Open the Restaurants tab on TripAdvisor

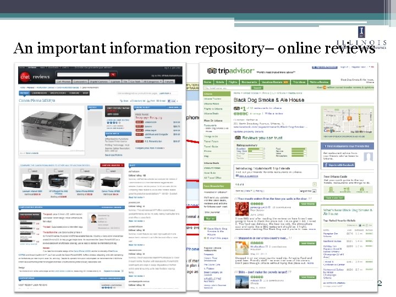click(x=249, y=82)
